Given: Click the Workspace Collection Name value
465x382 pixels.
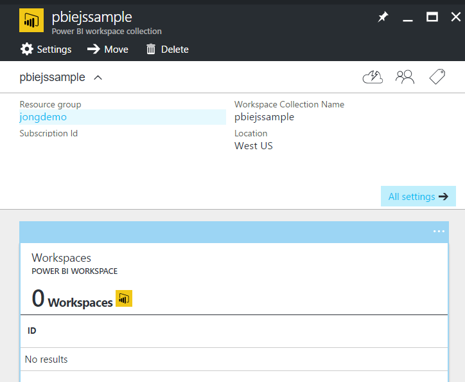Looking at the screenshot, I should point(264,117).
